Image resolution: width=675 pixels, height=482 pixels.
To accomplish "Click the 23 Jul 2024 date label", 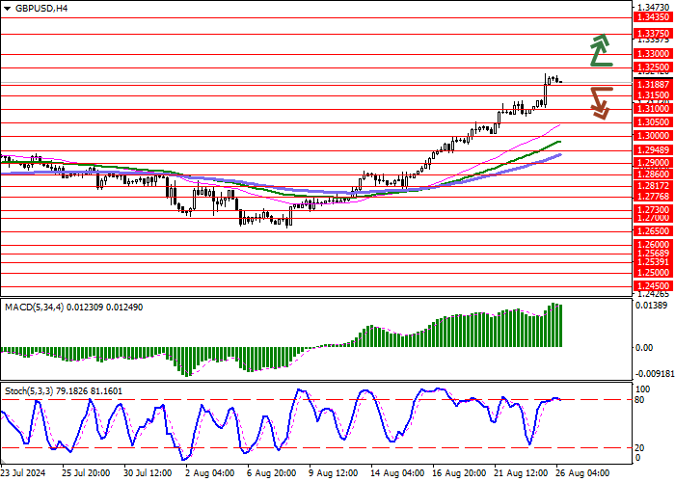I will (x=23, y=473).
